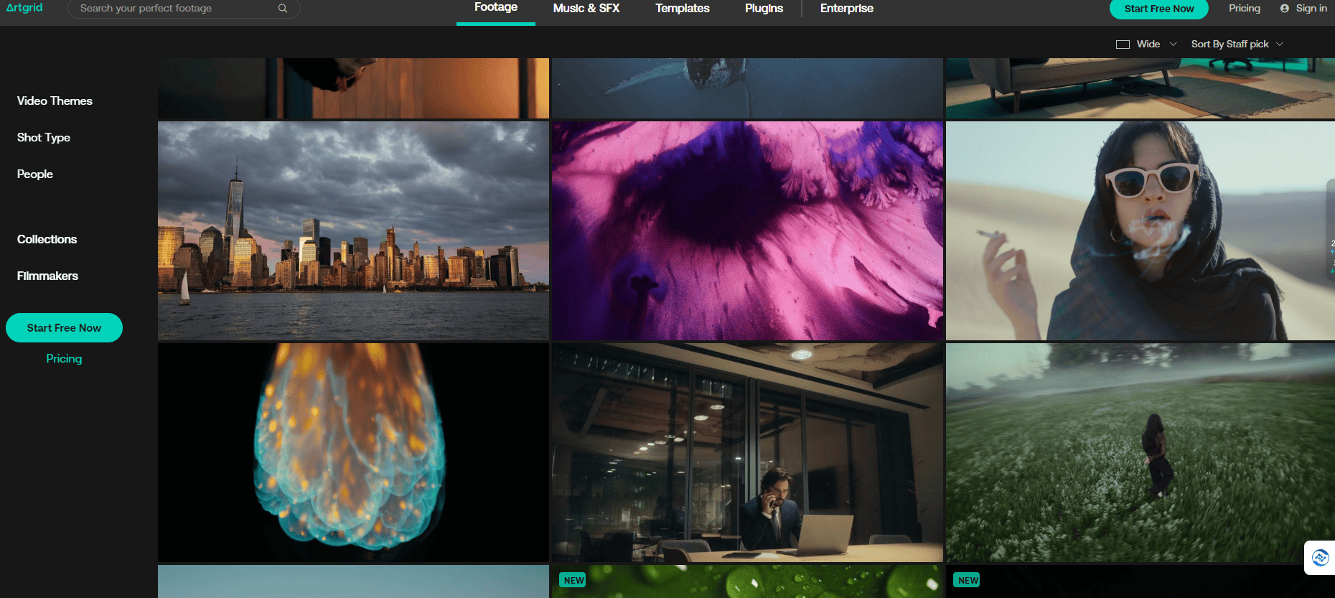Viewport: 1335px width, 598px height.
Task: Open the Enterprise tab
Action: [x=847, y=9]
